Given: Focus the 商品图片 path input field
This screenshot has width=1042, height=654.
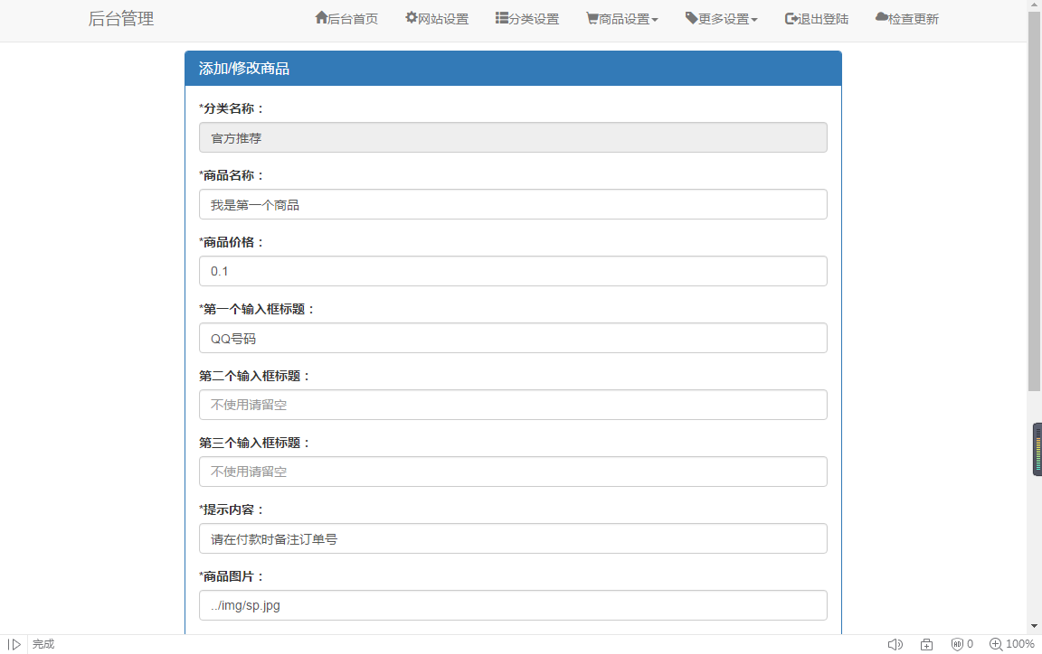Looking at the screenshot, I should (x=513, y=605).
